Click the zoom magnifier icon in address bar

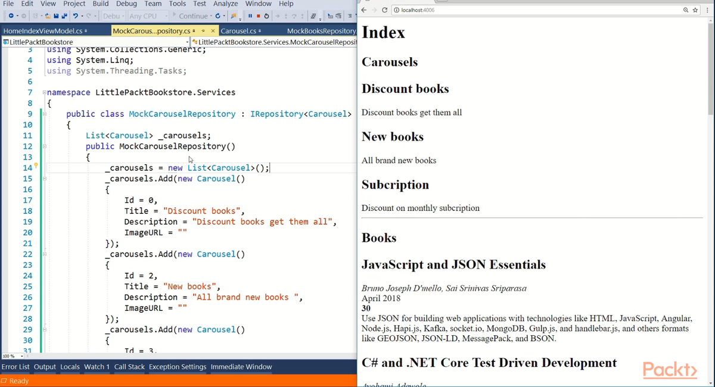[686, 10]
